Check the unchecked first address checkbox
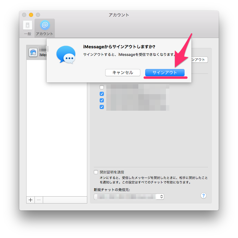 pos(102,87)
